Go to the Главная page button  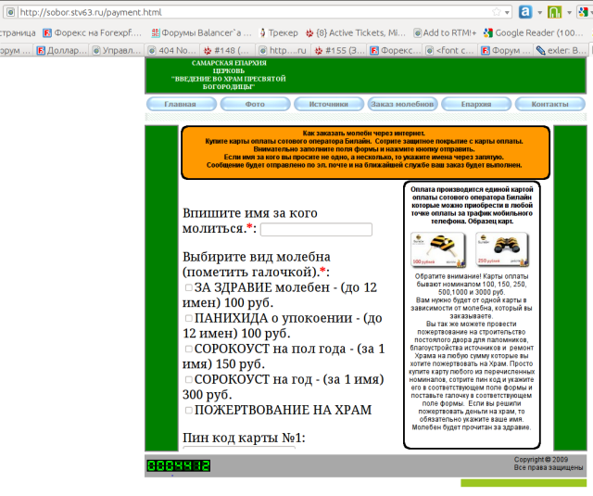(x=180, y=105)
